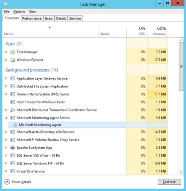Open the Options menu
186x191 pixels.
19,12
